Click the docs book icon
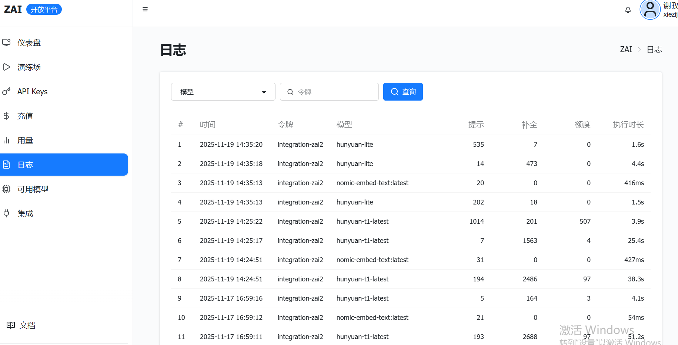 tap(11, 325)
